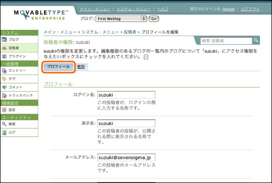Click the 検索 magnifier icon in sidebar
The width and height of the screenshot is (272, 183).
4,124
